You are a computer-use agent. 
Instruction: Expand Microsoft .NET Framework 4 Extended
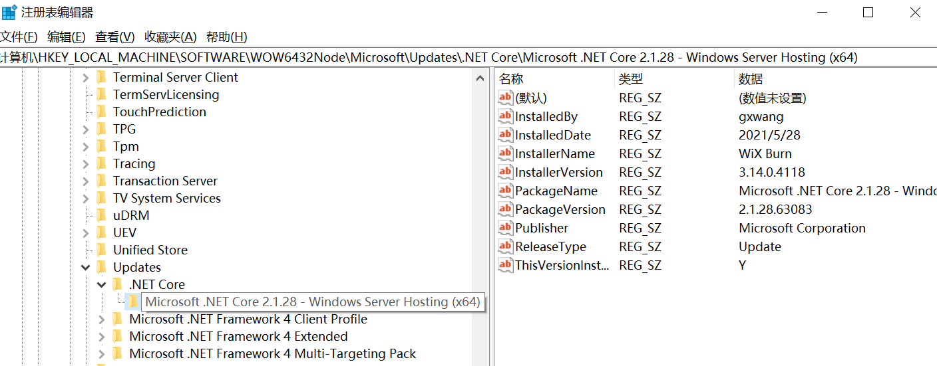[101, 337]
